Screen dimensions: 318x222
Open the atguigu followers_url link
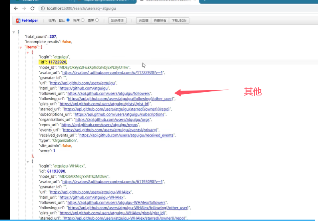coord(109,93)
